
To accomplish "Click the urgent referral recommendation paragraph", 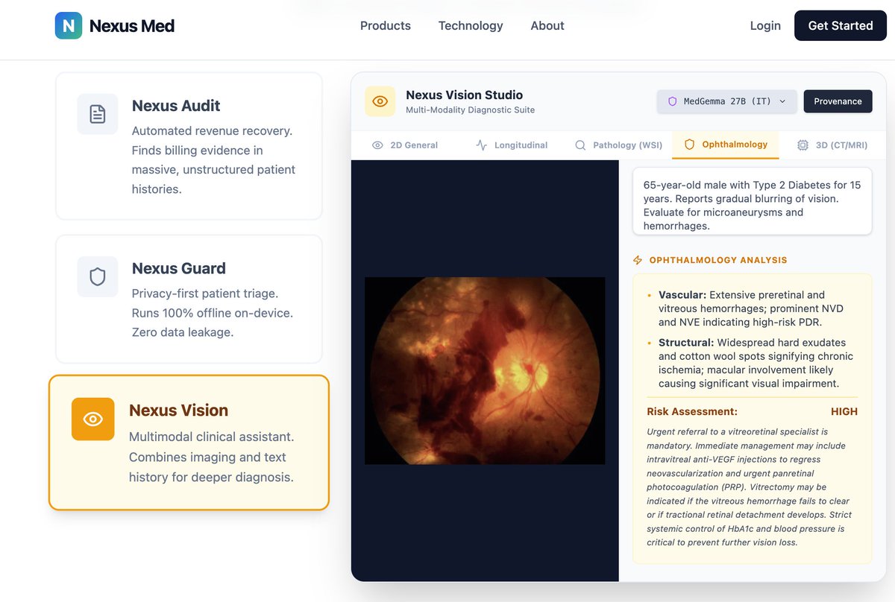I will tap(750, 487).
